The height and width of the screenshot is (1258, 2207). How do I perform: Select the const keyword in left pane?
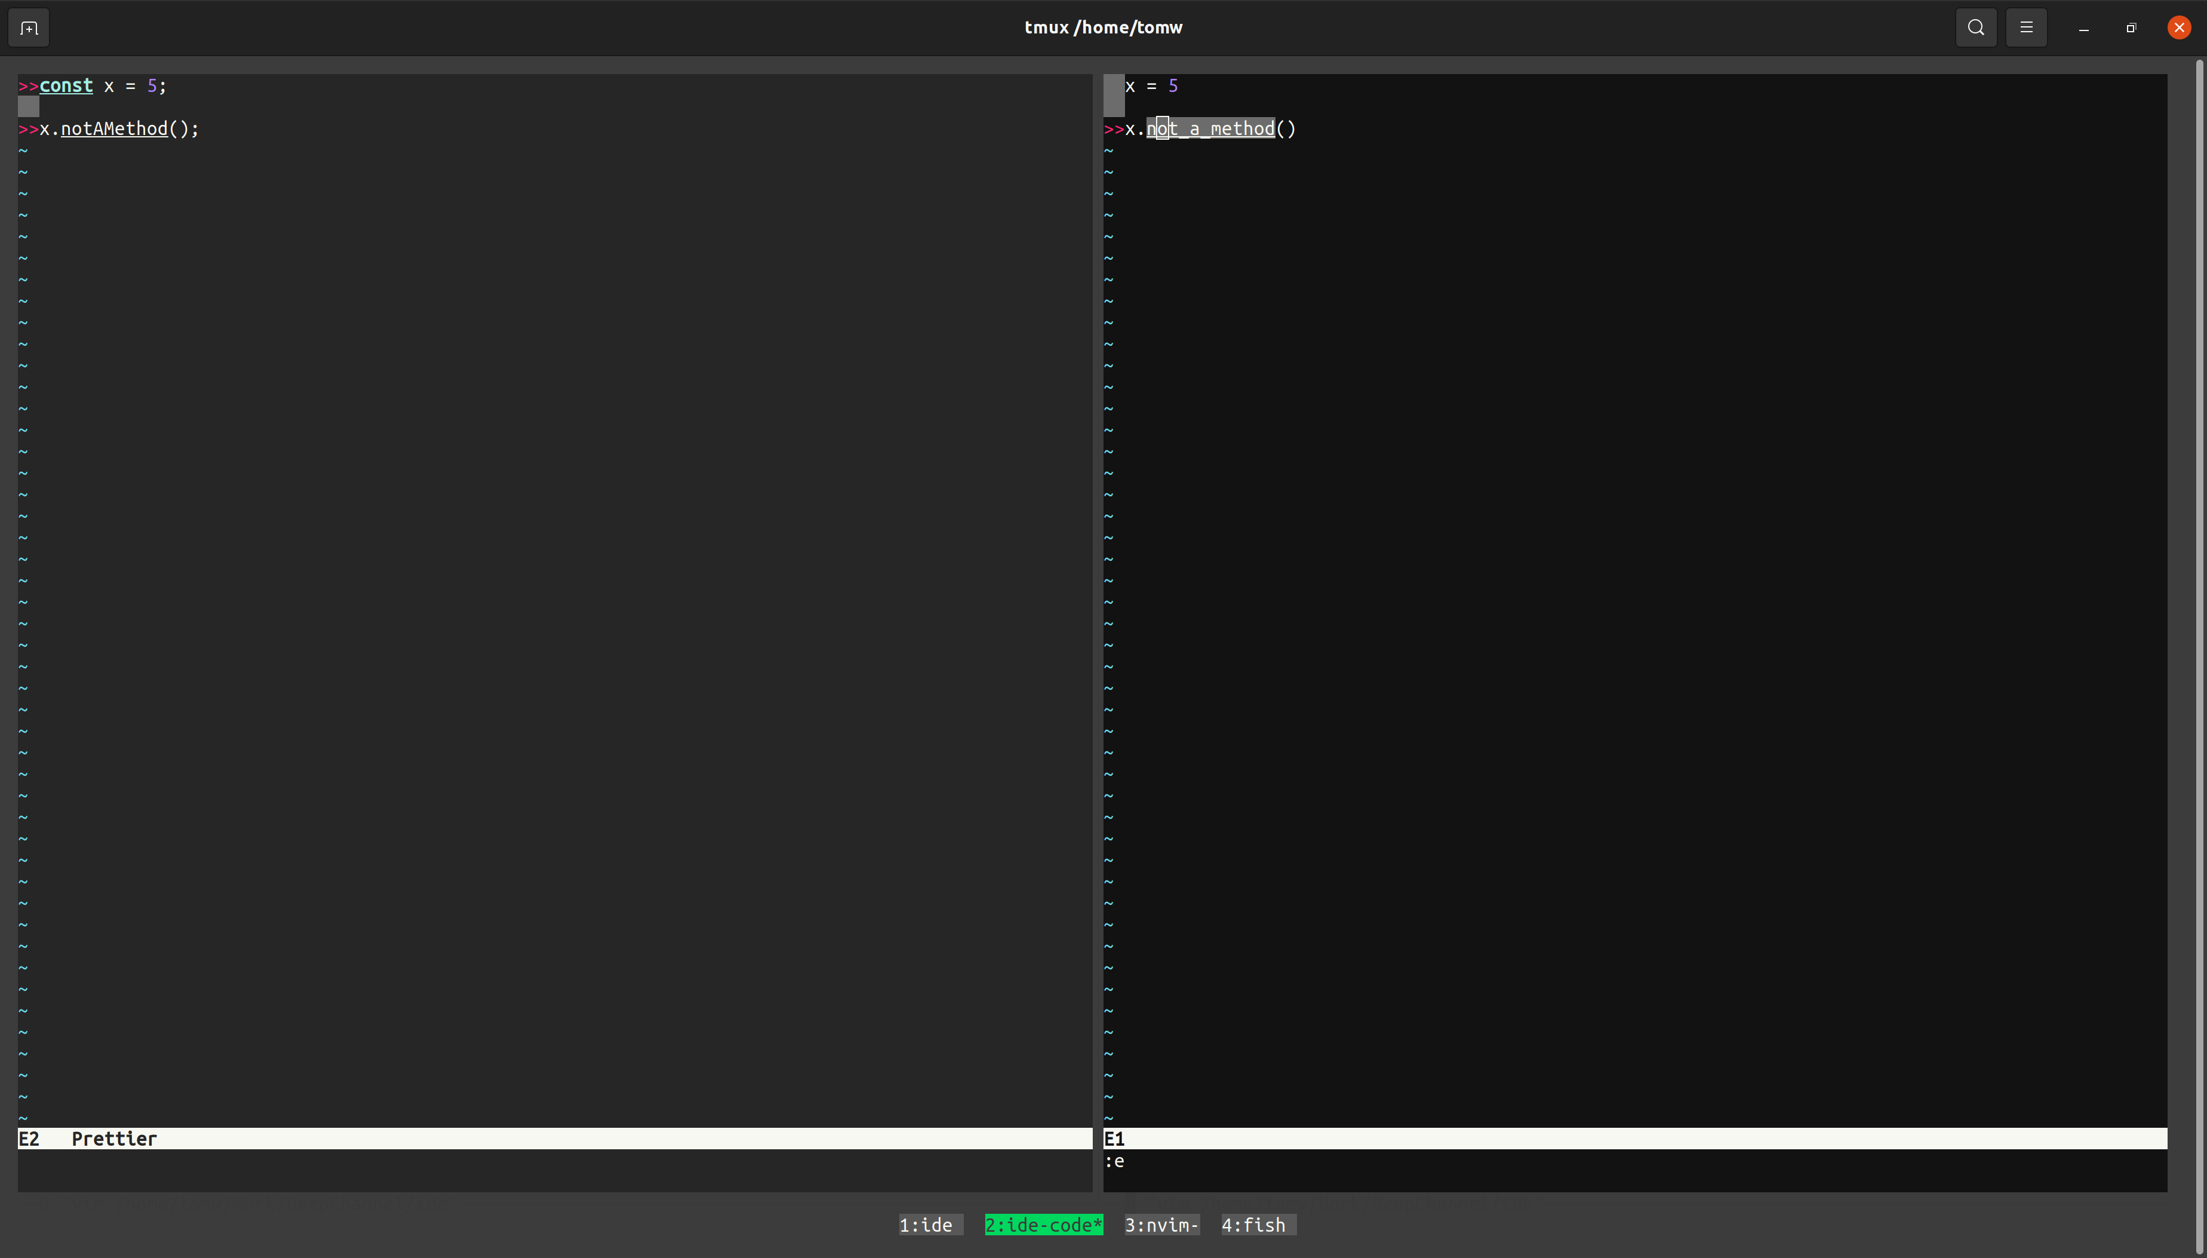(66, 85)
